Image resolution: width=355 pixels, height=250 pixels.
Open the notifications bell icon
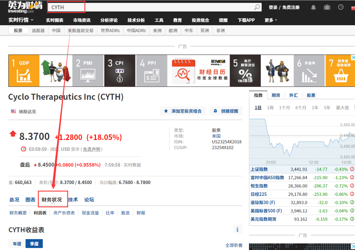pyautogui.click(x=313, y=7)
